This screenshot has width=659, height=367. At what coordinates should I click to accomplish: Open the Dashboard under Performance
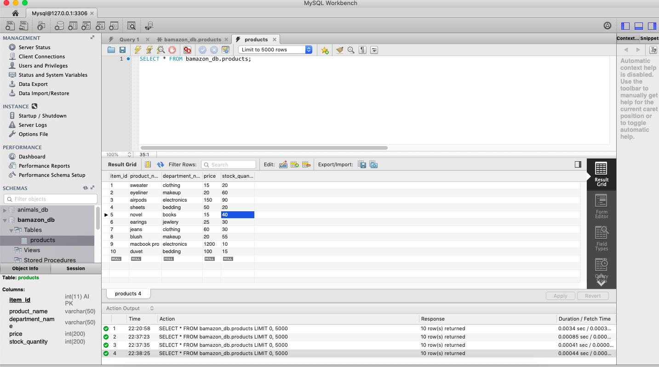(32, 157)
